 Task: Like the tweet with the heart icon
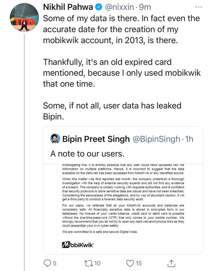tap(130, 263)
